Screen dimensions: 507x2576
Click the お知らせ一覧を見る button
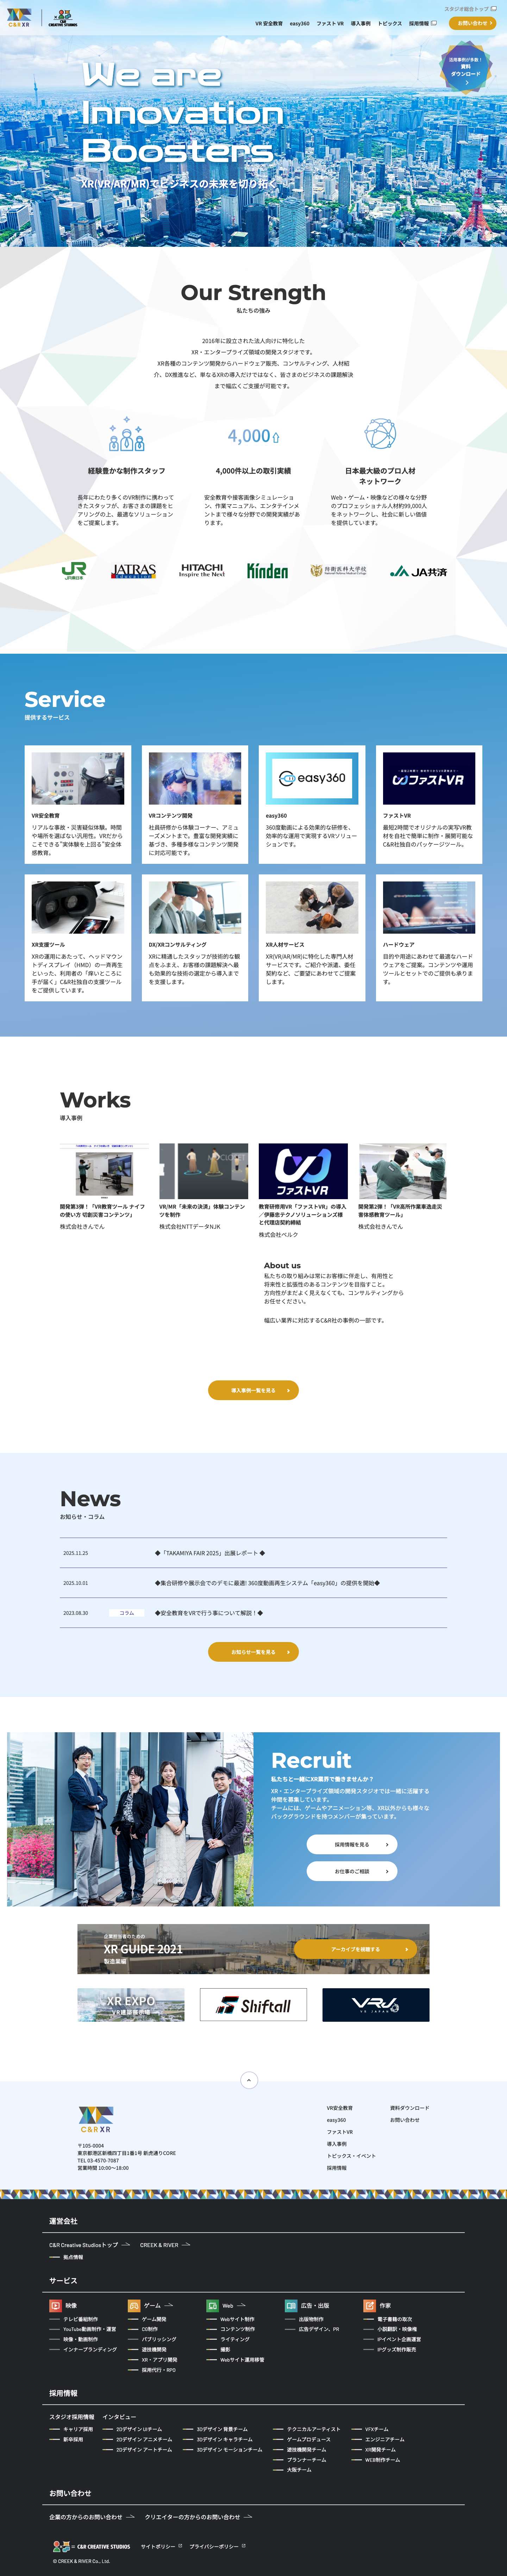(x=254, y=1652)
